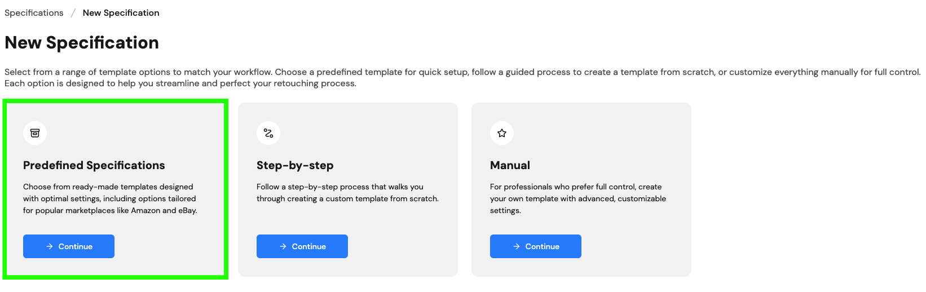Click the arrow icon on Manual's Continue
The image size is (926, 292).
[x=517, y=246]
